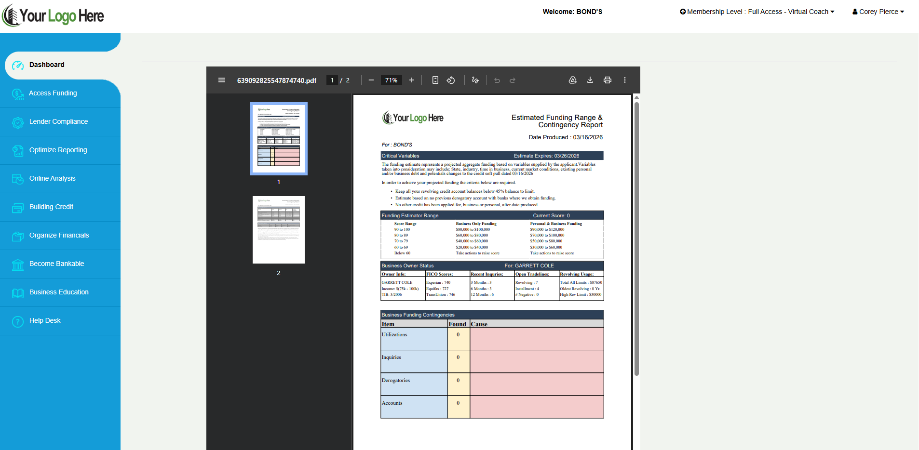919x450 pixels.
Task: Select the draw annotation tool
Action: pyautogui.click(x=475, y=80)
